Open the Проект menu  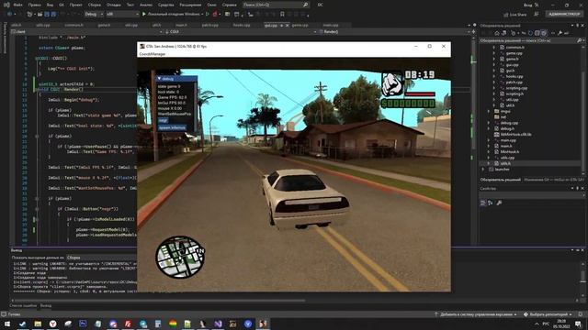(75, 5)
